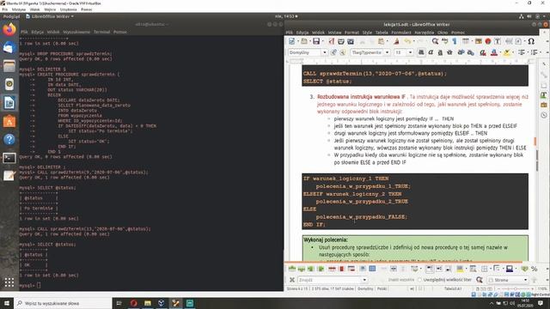
Task: Click the Insert Image icon in Writer
Action: coord(479,41)
